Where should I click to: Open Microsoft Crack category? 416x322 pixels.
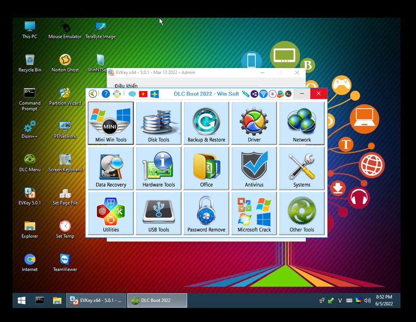pos(254,213)
